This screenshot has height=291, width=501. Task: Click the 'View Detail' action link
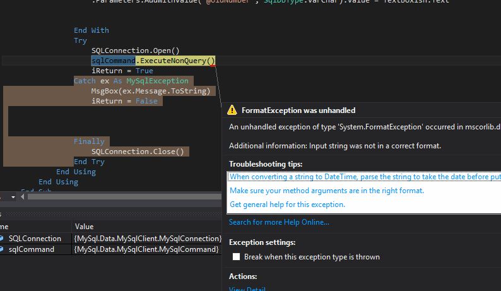click(247, 288)
